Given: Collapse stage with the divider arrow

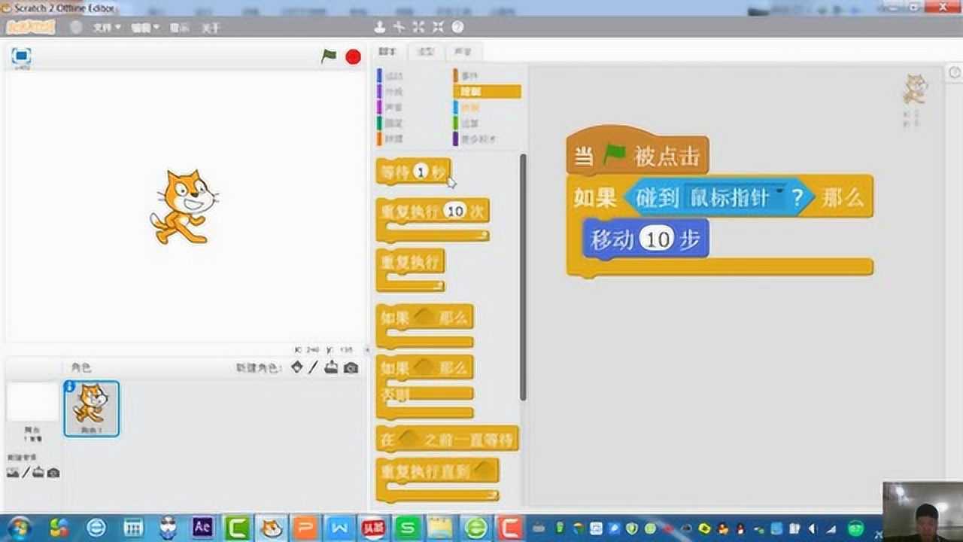Looking at the screenshot, I should click(367, 350).
